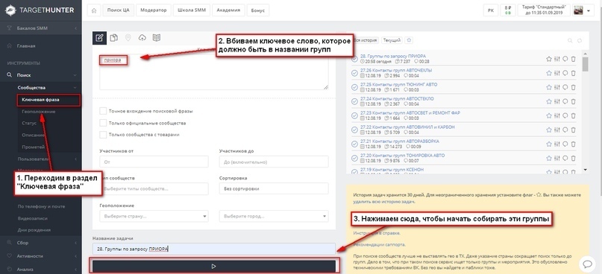
Task: Open Дни рождения in sidebar
Action: [x=34, y=230]
